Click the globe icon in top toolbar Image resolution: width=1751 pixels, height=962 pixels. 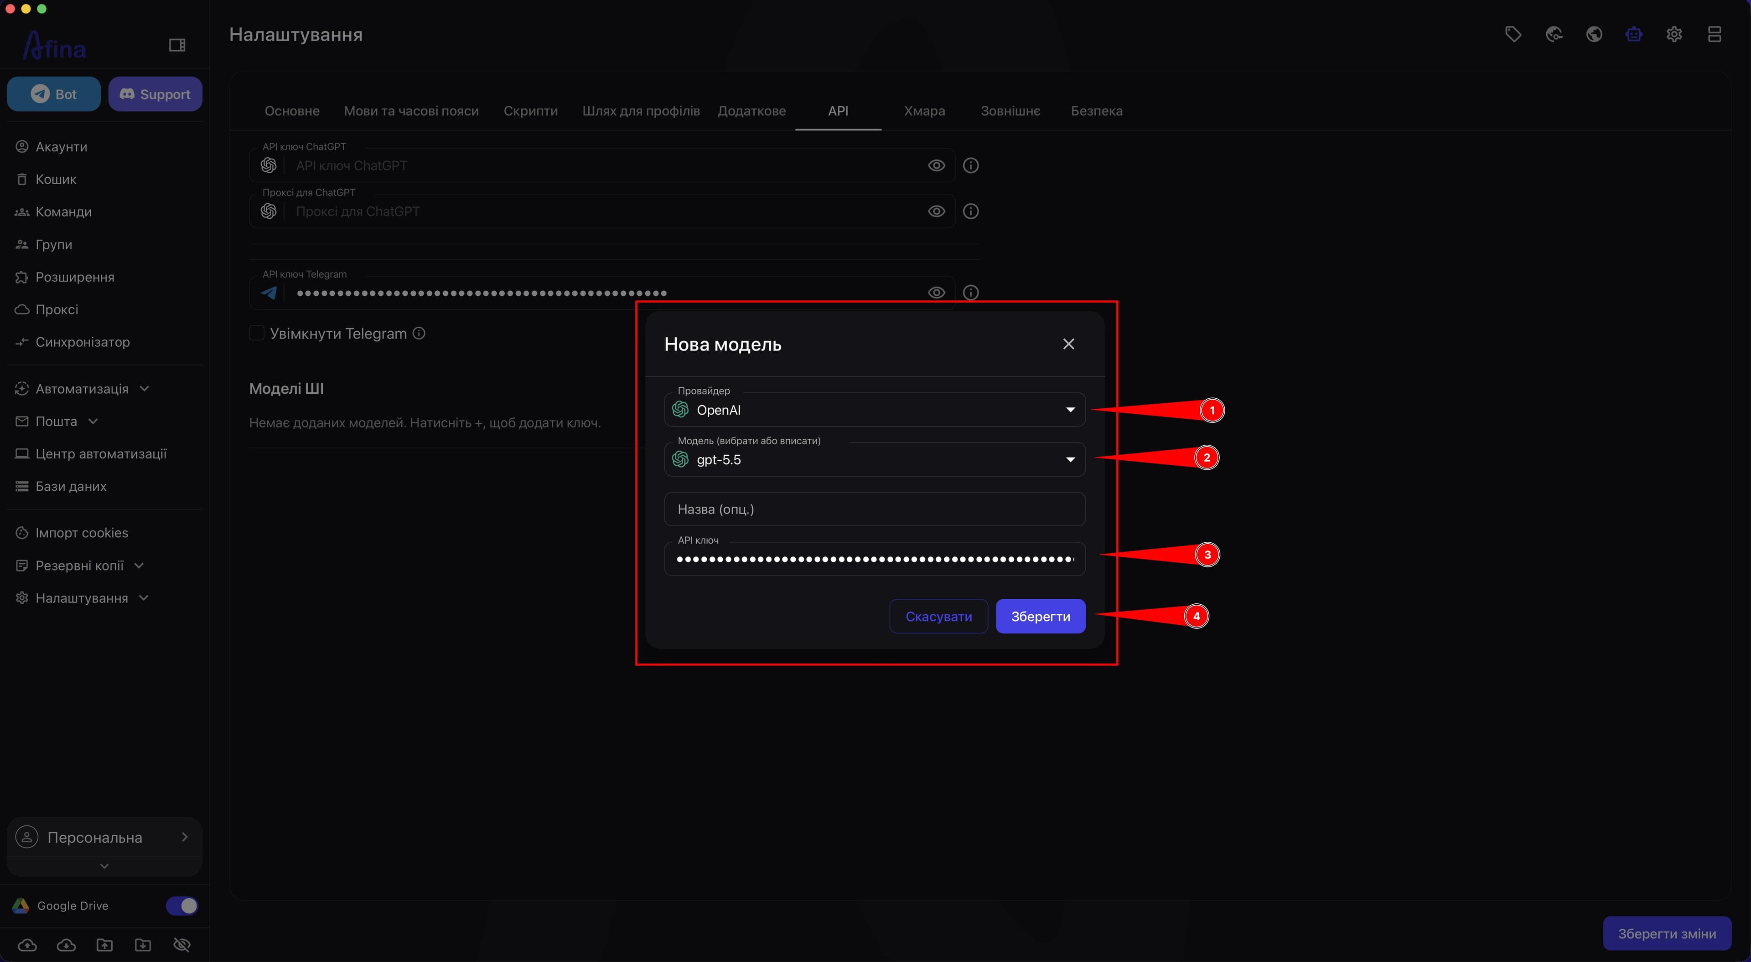pos(1594,34)
